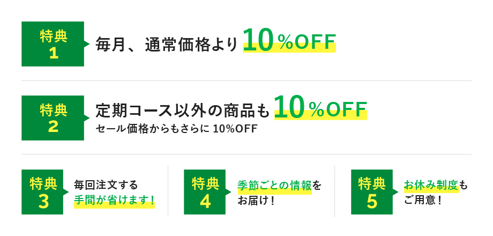Select the 特典3 green badge
This screenshot has height=236, width=493.
pos(43,193)
